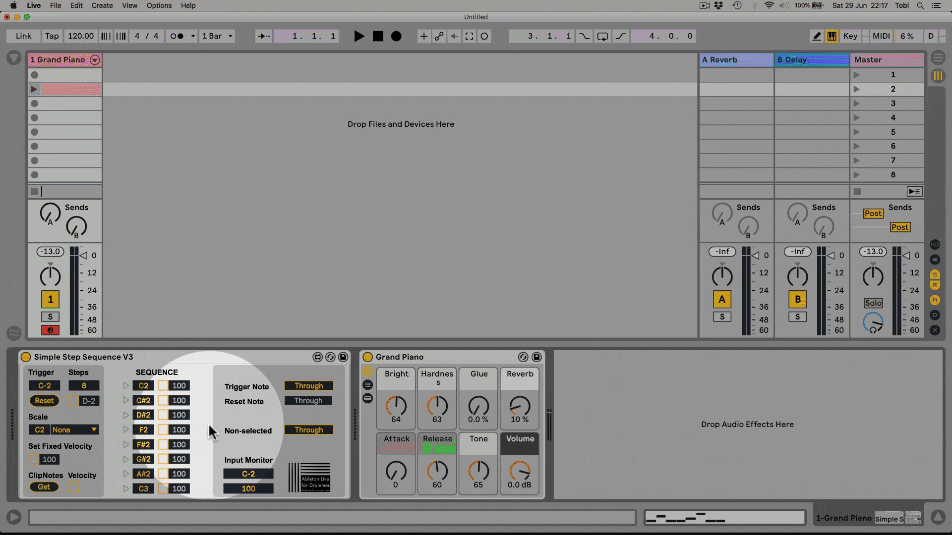Click the Reverb knob on Grand Piano
Screen dimensions: 952x535
[520, 406]
